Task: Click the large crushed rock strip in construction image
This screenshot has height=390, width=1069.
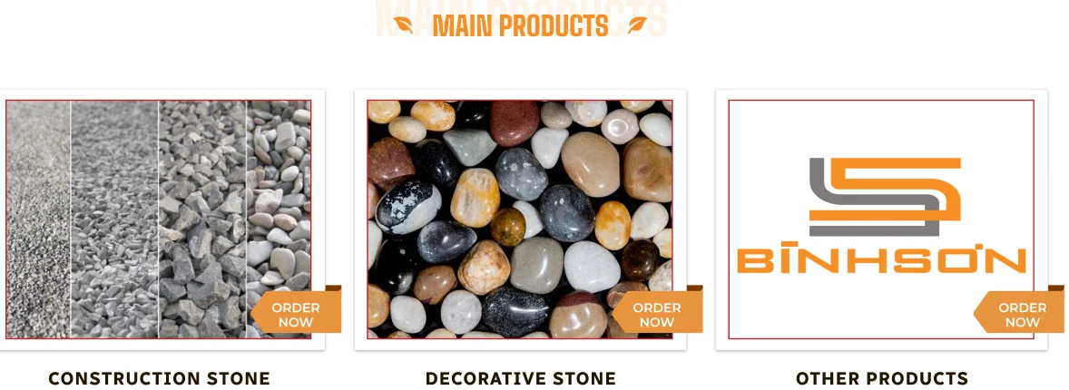Action: pos(202,219)
